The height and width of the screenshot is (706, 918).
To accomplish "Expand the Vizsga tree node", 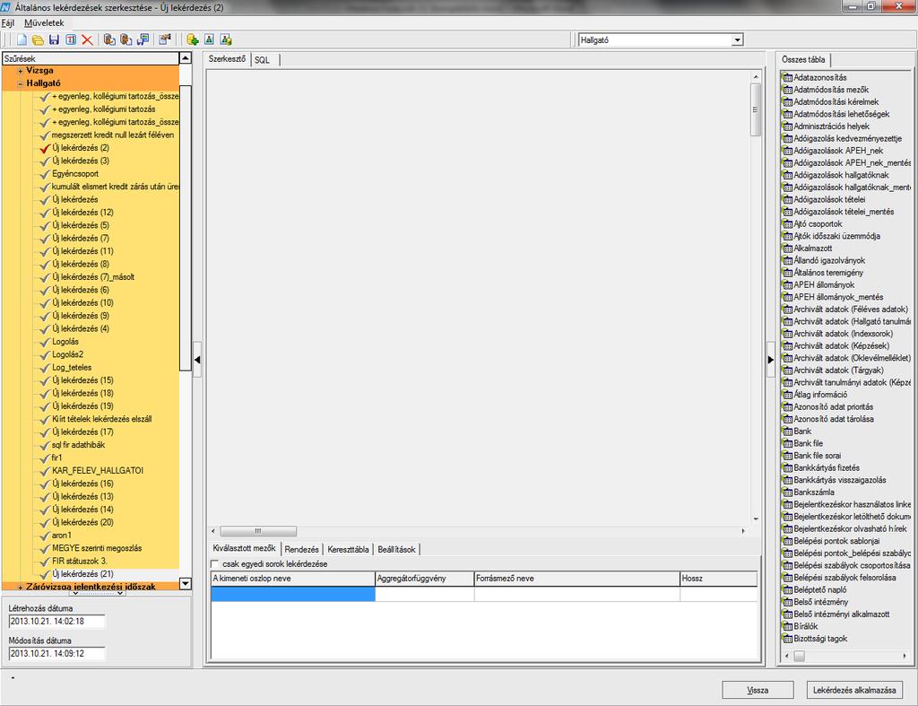I will point(21,71).
